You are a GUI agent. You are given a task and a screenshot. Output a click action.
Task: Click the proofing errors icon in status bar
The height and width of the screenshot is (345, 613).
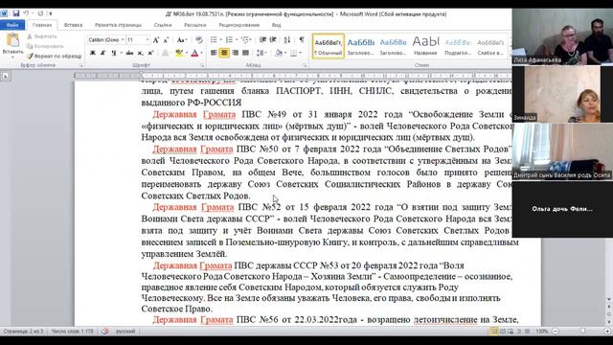(x=105, y=332)
